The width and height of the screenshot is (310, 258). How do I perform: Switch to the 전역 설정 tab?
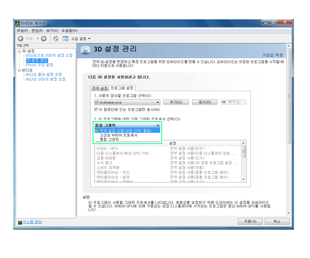[x=100, y=88]
